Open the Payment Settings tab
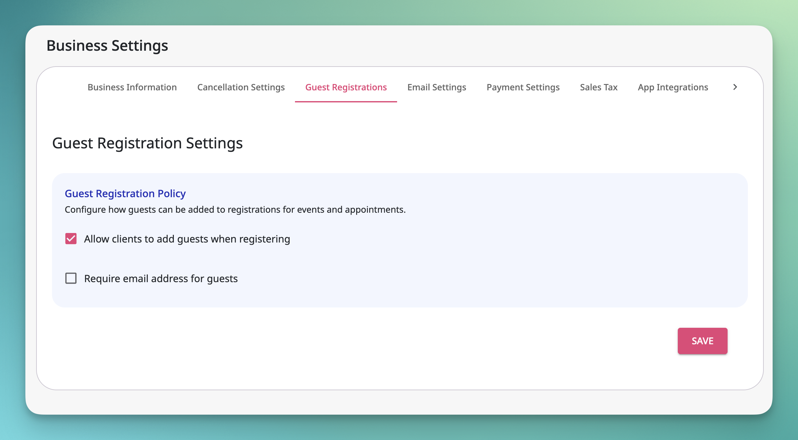The height and width of the screenshot is (440, 798). pyautogui.click(x=523, y=87)
